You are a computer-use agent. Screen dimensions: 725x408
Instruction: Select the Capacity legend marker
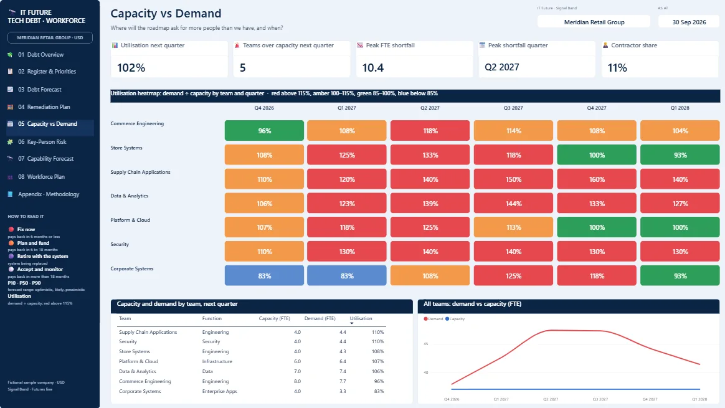click(447, 319)
